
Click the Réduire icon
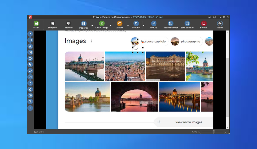tap(154, 23)
